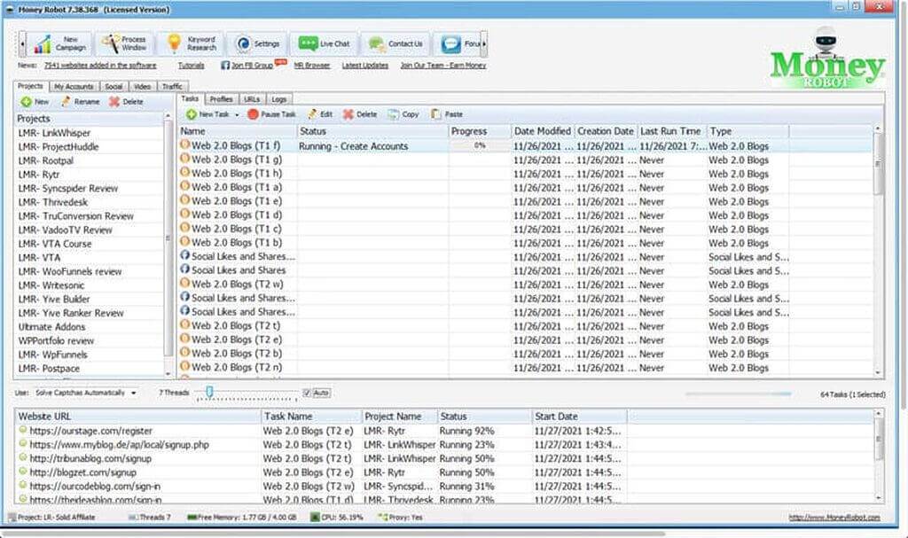Select the Web 2.0 Blogs (T1 h) task row
Image resolution: width=908 pixels, height=538 pixels.
(525, 174)
